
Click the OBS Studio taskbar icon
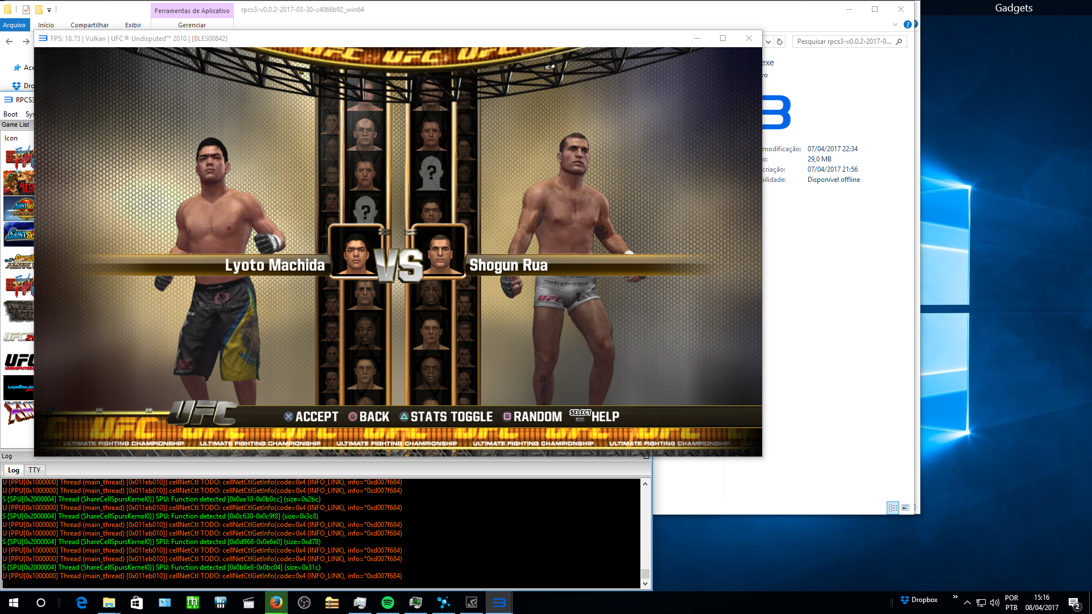[304, 603]
